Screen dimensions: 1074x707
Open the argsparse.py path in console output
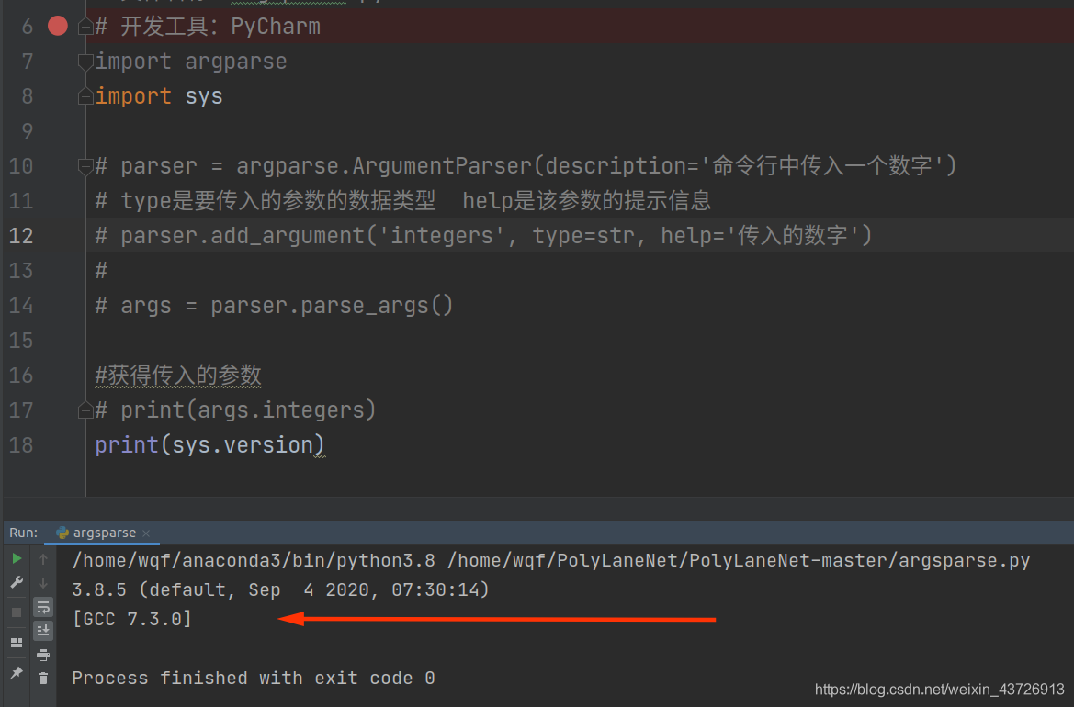tap(739, 560)
